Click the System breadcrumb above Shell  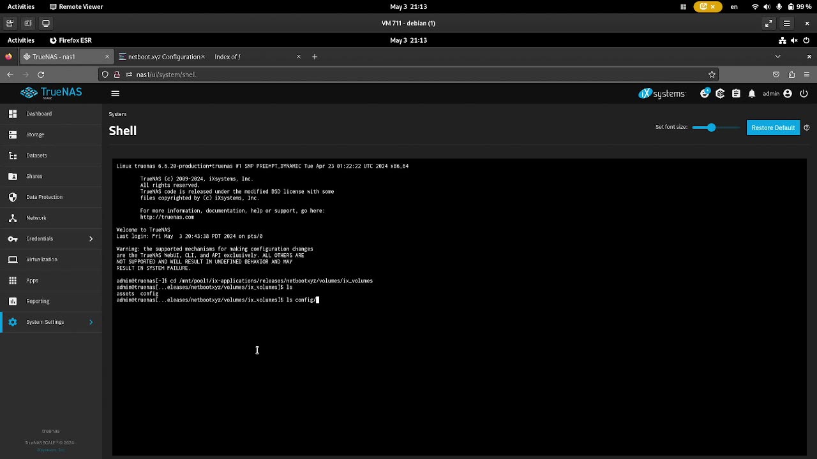point(117,114)
